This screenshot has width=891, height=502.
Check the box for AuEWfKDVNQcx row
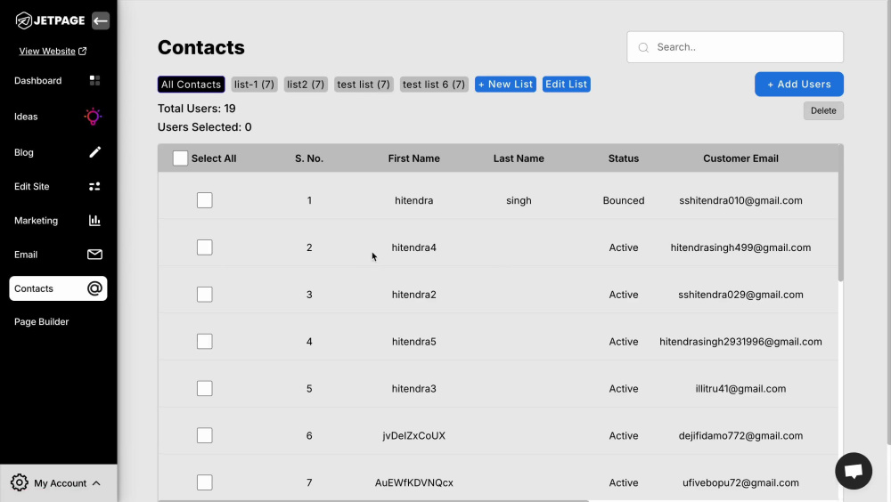[x=205, y=482]
